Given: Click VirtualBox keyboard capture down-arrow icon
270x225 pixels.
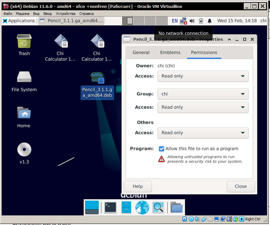Looking at the screenshot, I should tap(241, 219).
